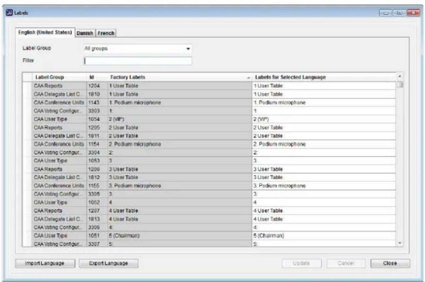The height and width of the screenshot is (282, 425).
Task: Edit the selected-language label '2 (VIP)'
Action: [324, 119]
